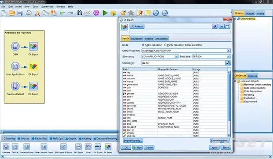Open the Source tag dropdown
The image size is (273, 159).
click(x=177, y=57)
